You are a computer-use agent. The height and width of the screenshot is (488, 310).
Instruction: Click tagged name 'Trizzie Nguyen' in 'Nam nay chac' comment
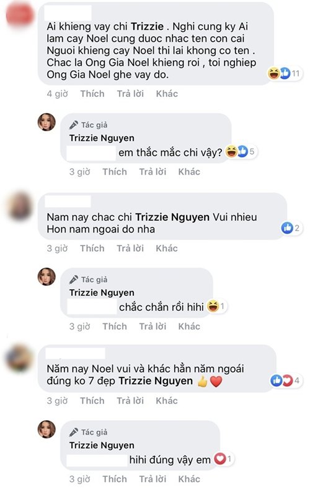pyautogui.click(x=172, y=217)
